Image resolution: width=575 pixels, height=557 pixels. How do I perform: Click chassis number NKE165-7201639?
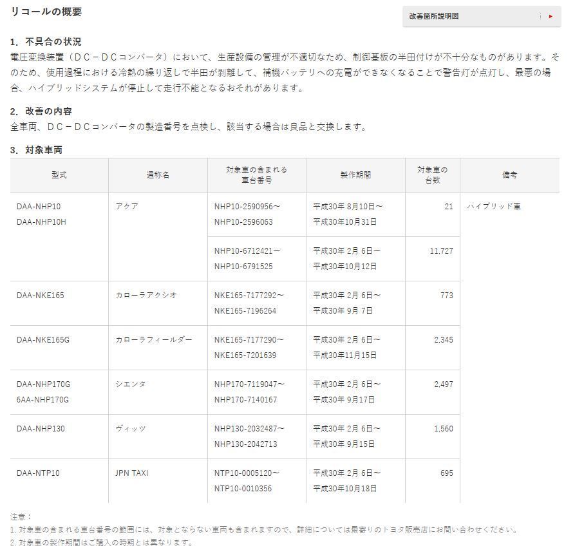[x=245, y=355]
